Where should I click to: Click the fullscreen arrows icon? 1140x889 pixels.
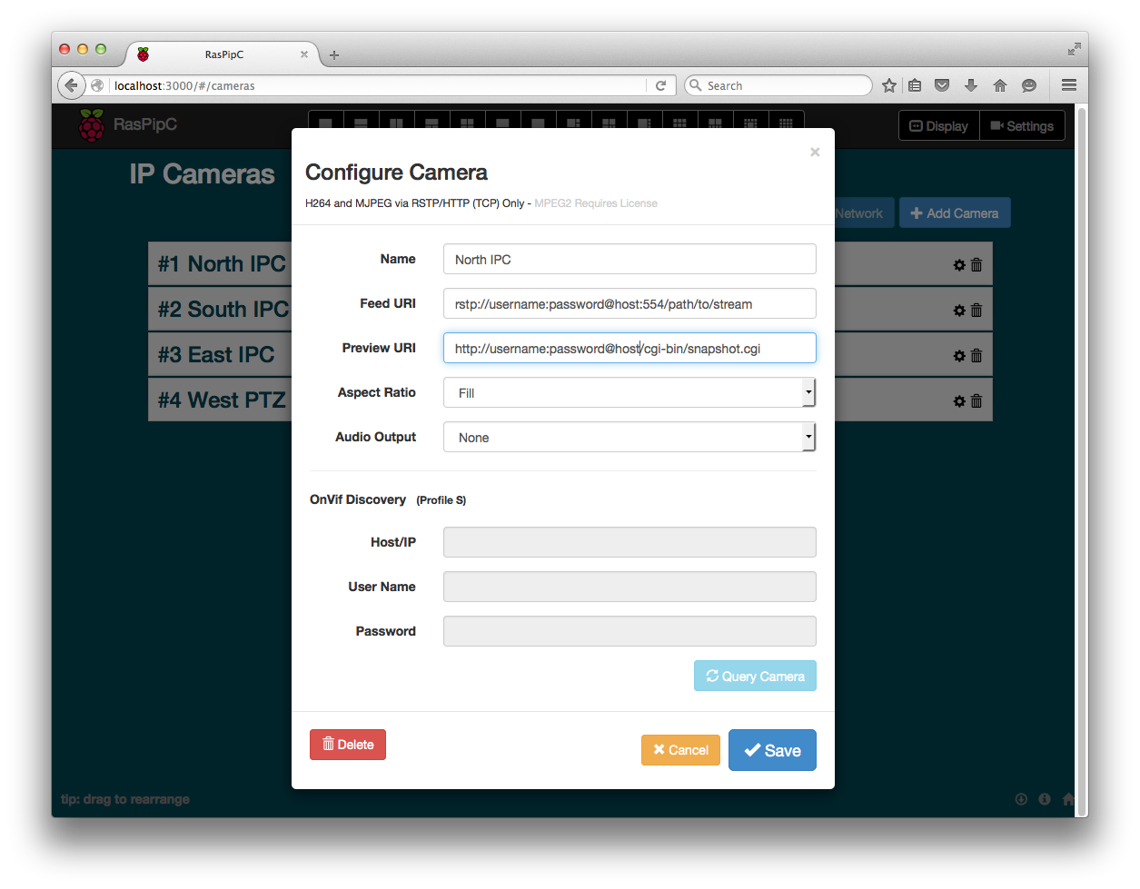pos(1074,49)
